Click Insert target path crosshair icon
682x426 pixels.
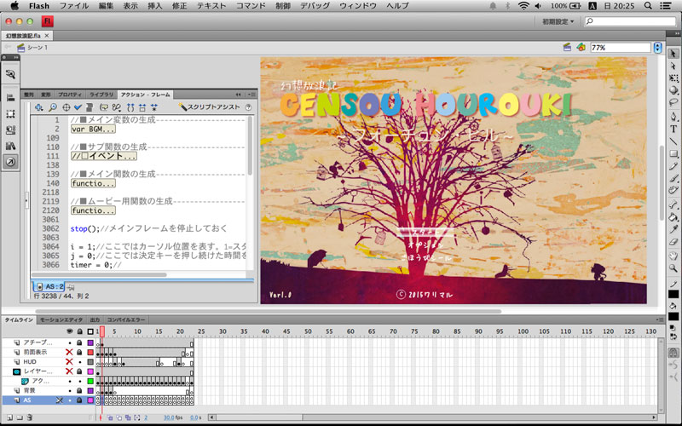click(x=66, y=107)
